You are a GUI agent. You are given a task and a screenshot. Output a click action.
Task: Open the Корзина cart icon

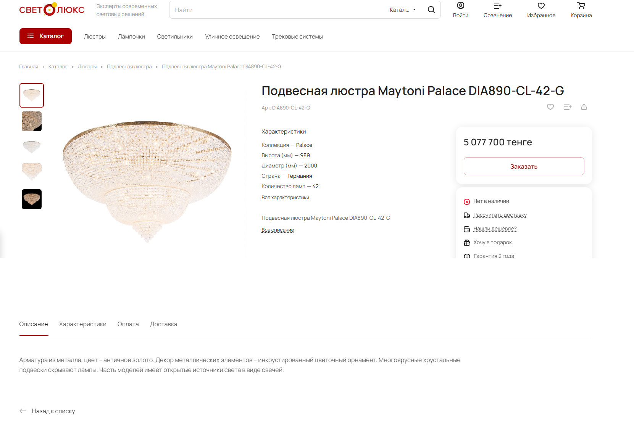tap(581, 5)
